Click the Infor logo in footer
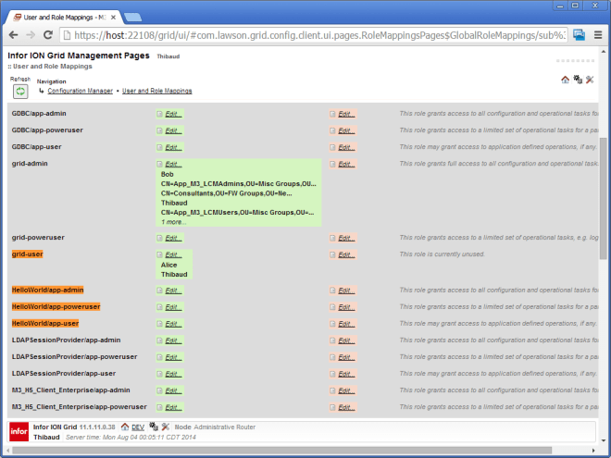This screenshot has width=611, height=458. point(18,431)
